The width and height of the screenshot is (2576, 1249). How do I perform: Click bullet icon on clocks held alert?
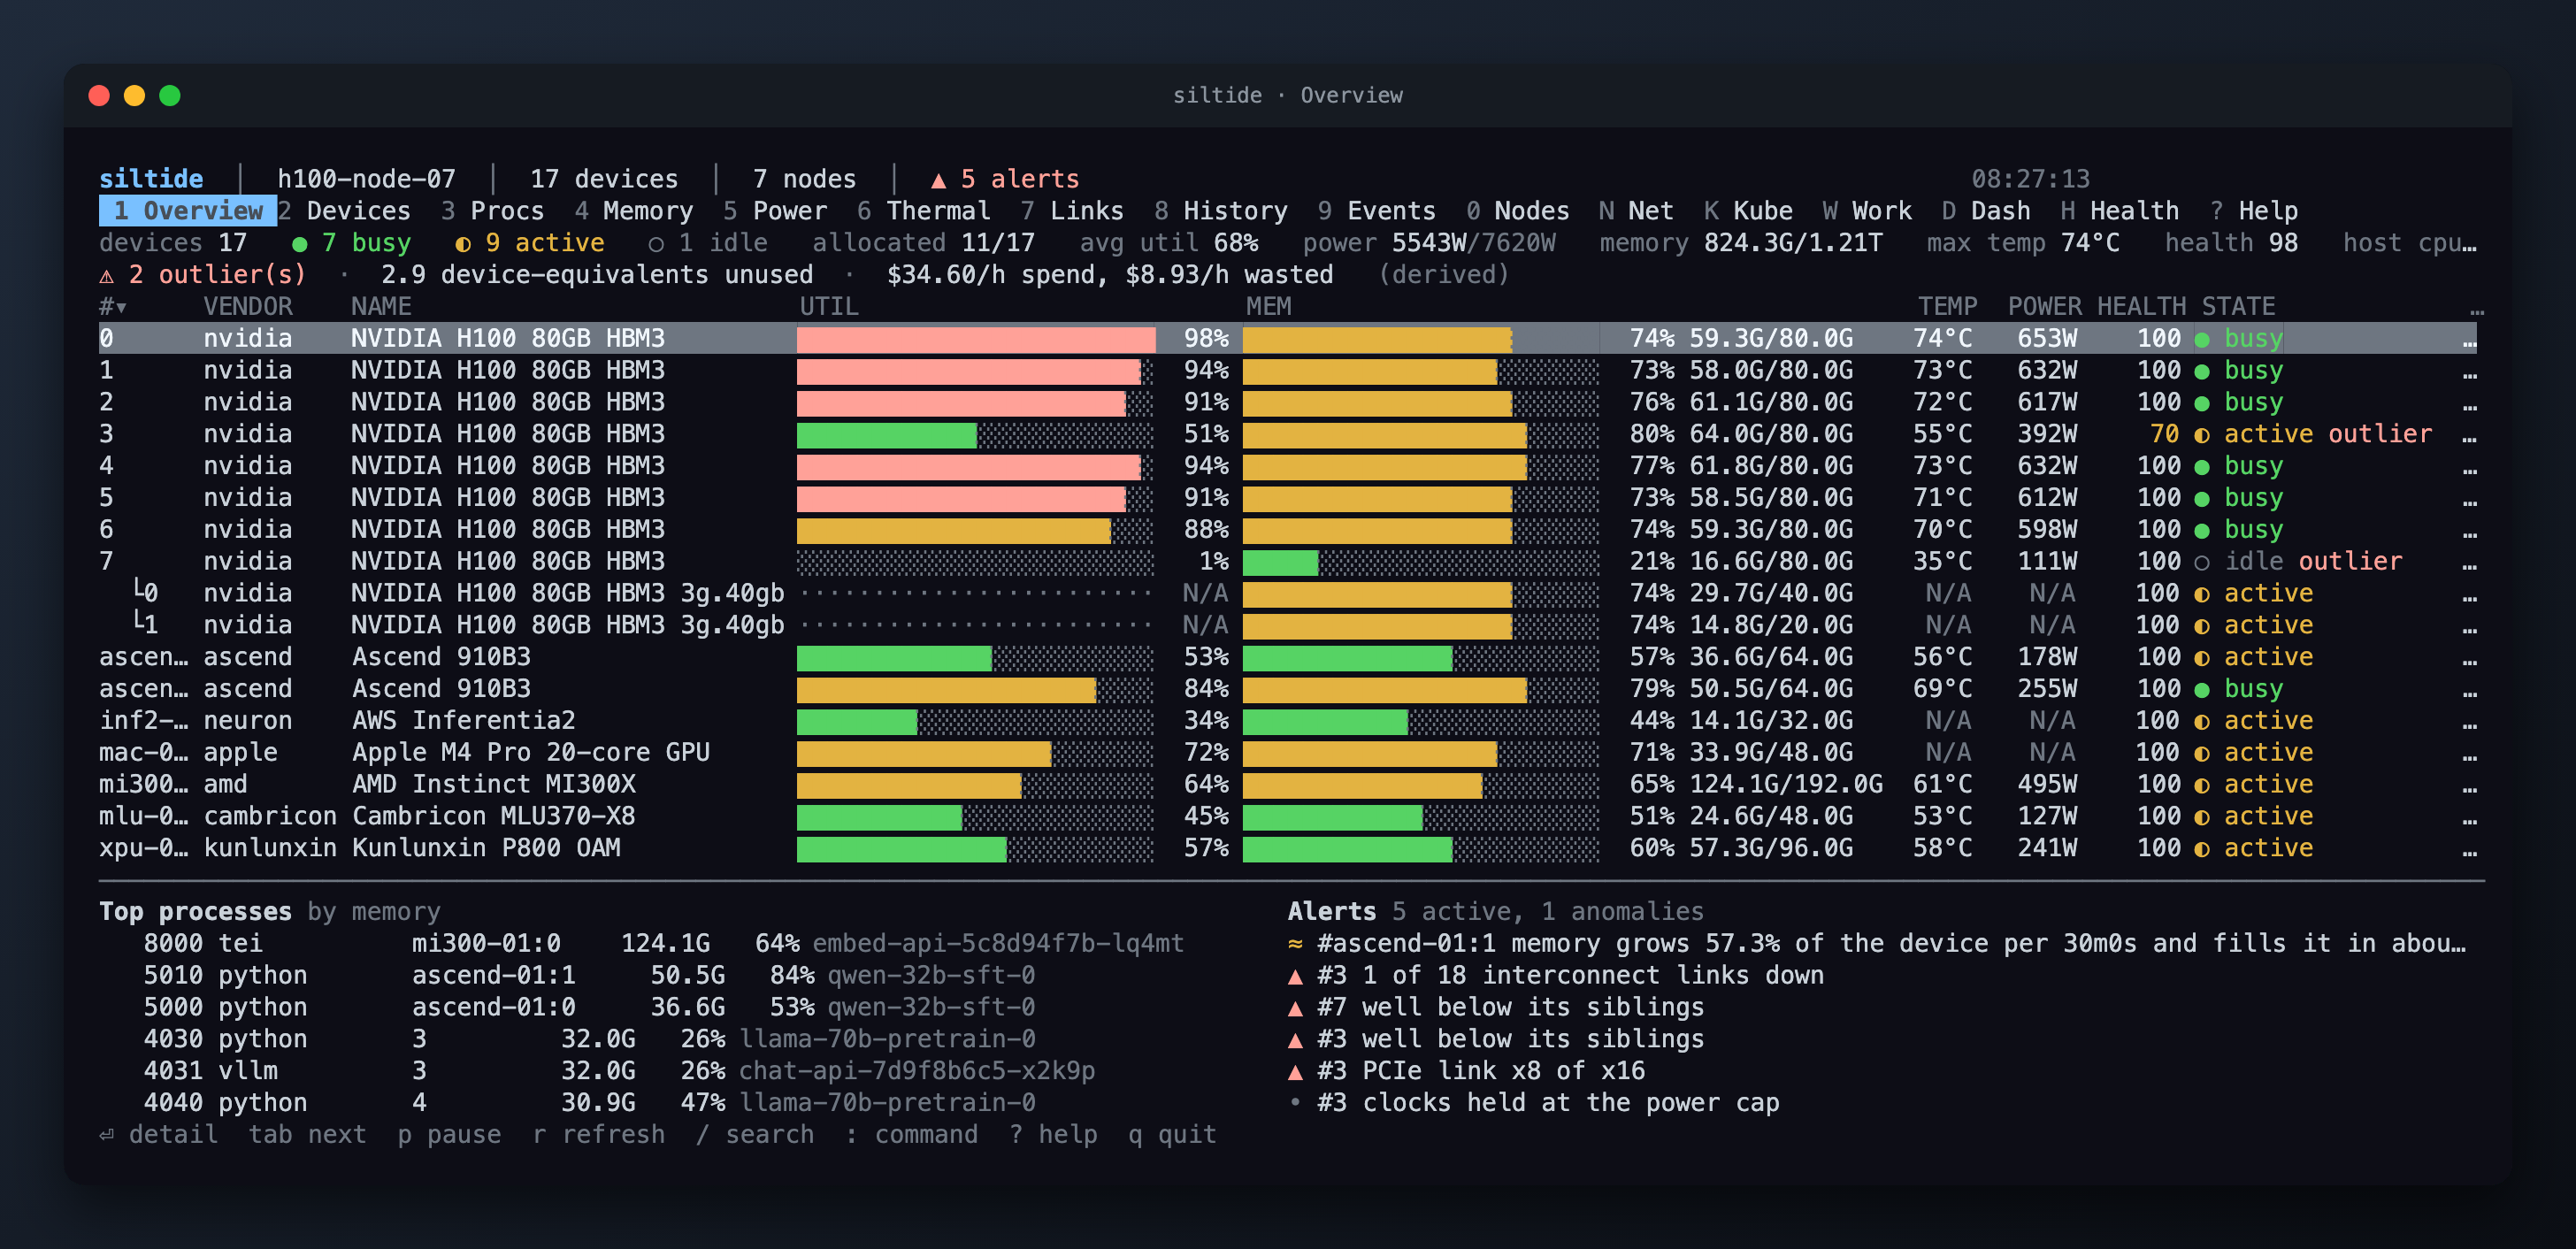(1296, 1102)
